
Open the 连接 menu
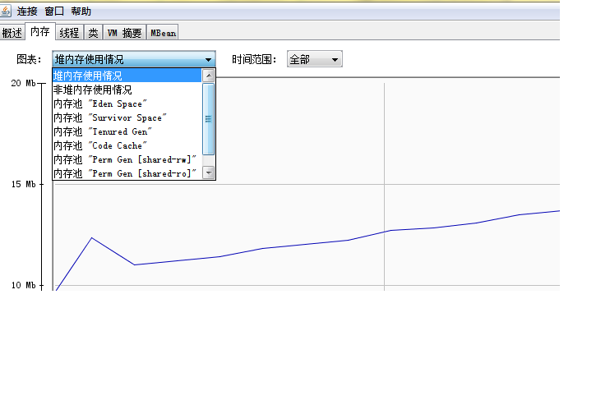27,11
